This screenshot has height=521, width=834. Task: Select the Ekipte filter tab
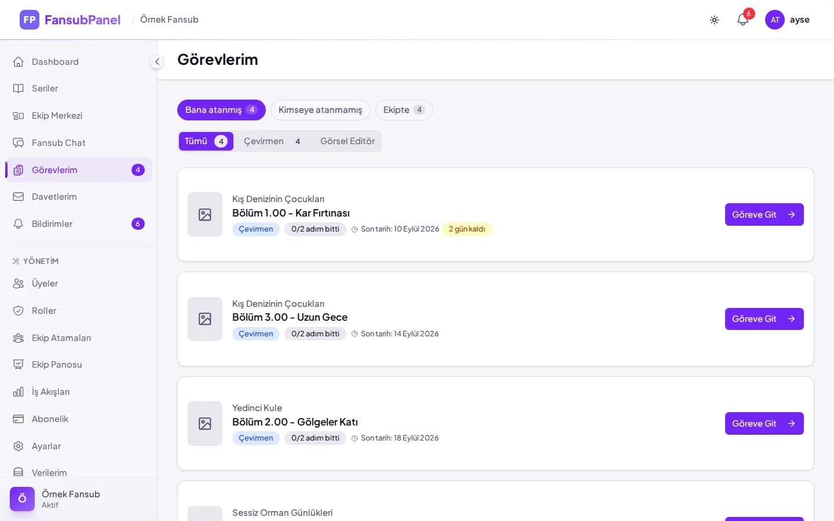click(404, 110)
